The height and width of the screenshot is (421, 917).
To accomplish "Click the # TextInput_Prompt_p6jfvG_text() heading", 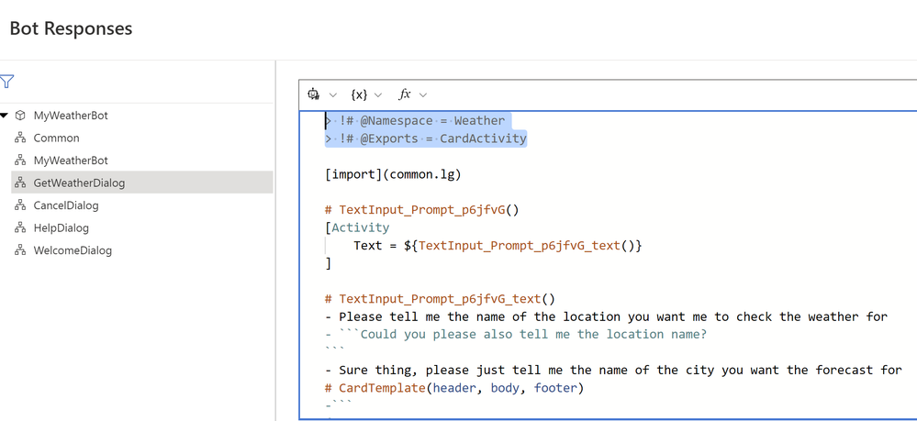I will click(440, 299).
